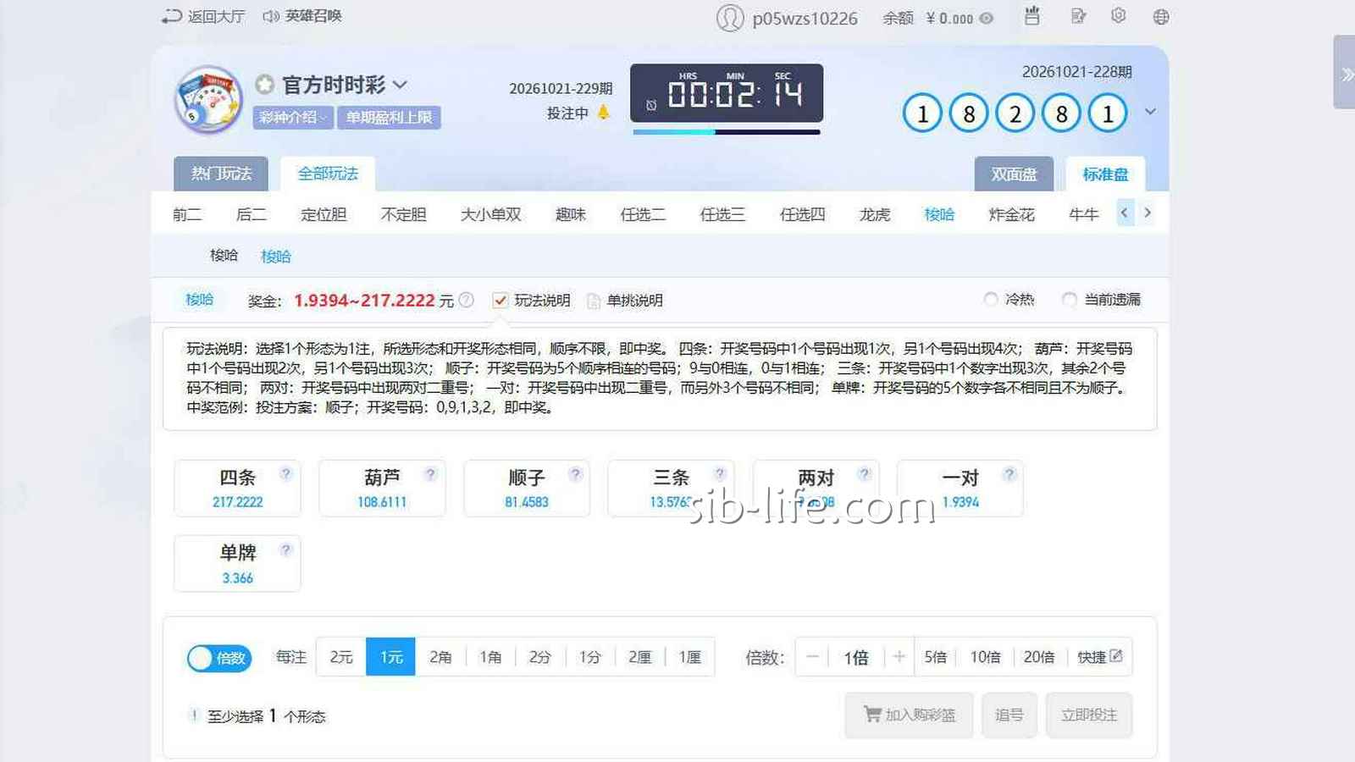1355x762 pixels.
Task: Click the mute icon on countdown timer
Action: pyautogui.click(x=651, y=106)
